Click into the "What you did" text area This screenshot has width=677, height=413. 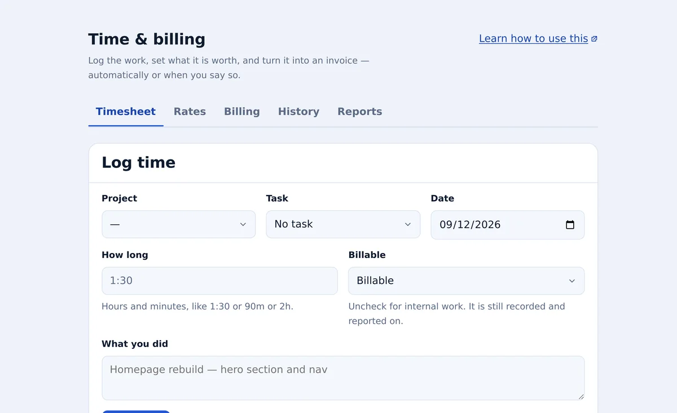pyautogui.click(x=343, y=378)
